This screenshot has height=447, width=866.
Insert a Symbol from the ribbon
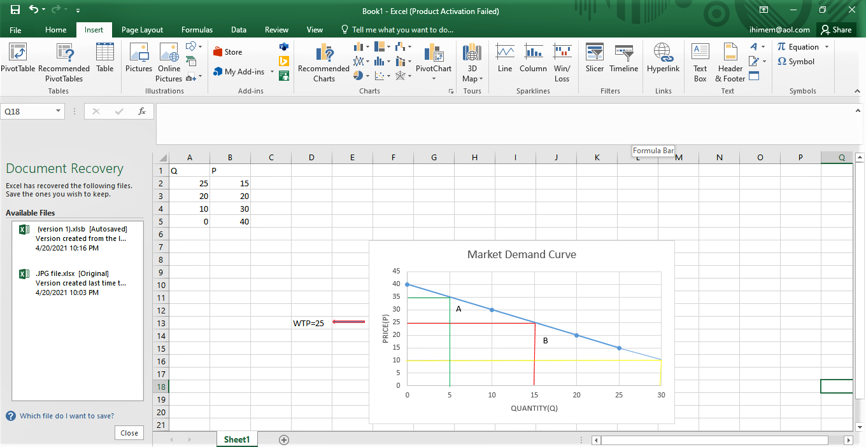coord(796,62)
